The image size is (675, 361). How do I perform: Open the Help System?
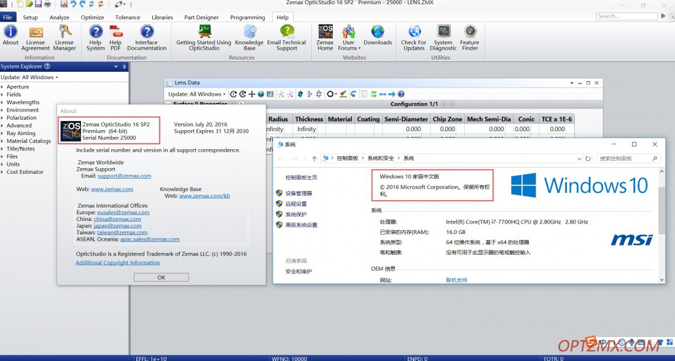click(96, 38)
